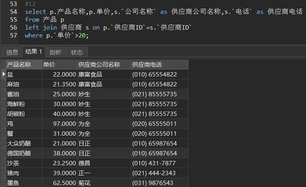The image size is (306, 187).
Task: Click the price cell 62.5000 for 墨鱼
Action: 59,183
